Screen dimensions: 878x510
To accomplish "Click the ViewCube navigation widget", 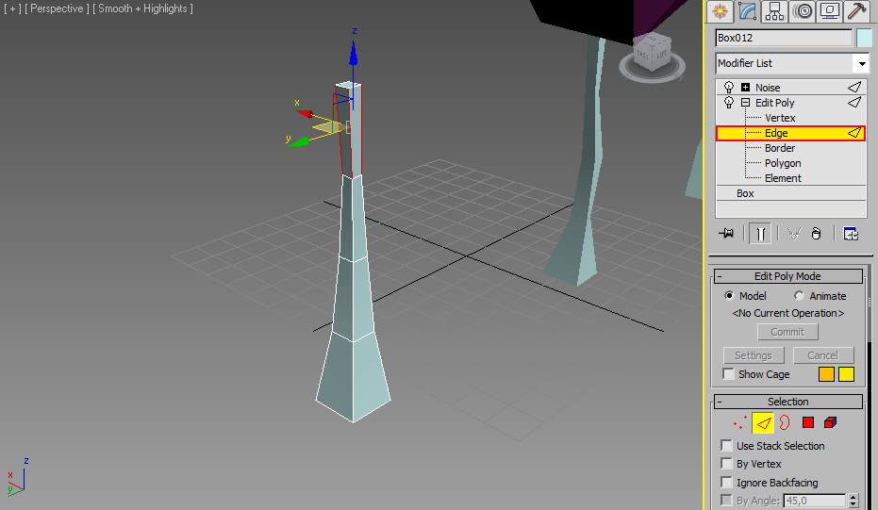I will (x=653, y=57).
